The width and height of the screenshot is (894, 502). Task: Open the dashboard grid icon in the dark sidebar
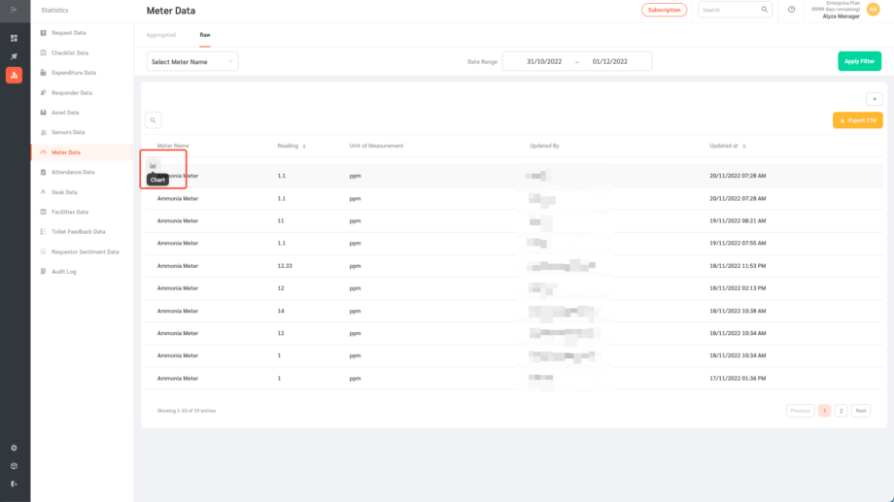click(14, 38)
